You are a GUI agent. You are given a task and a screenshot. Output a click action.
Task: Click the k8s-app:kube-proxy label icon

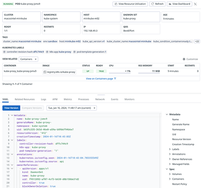click(x=47, y=52)
